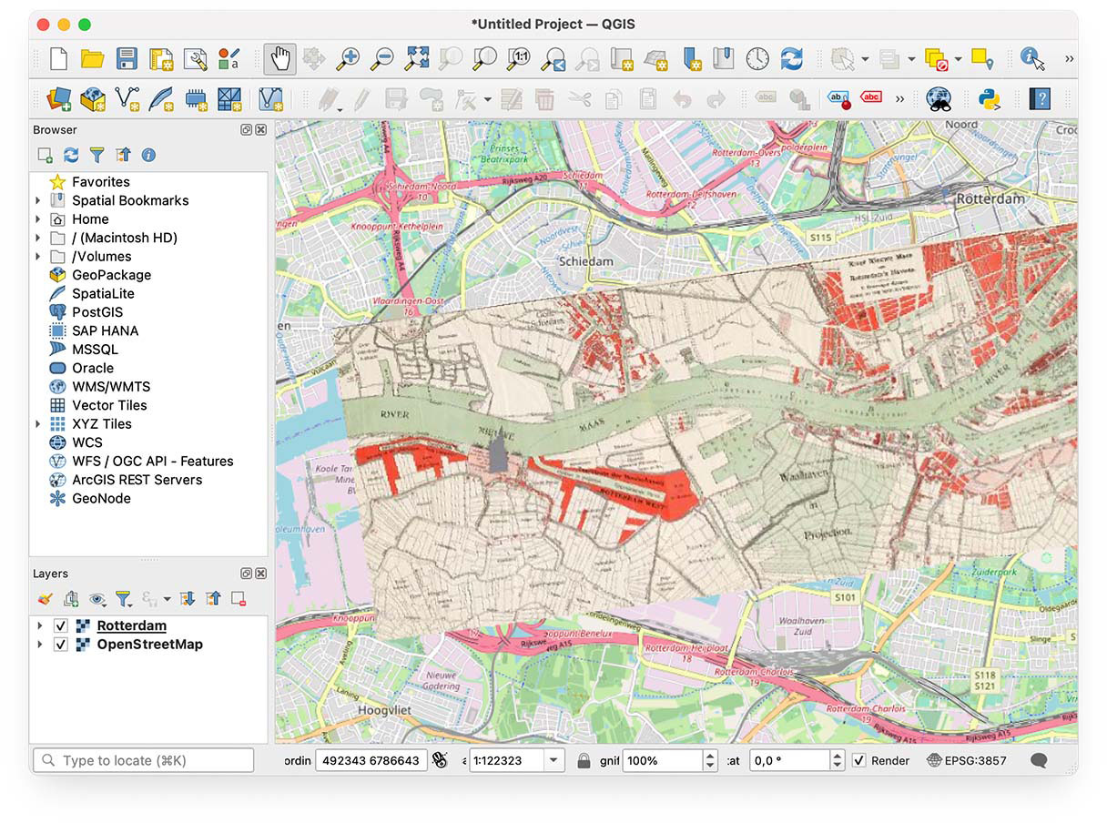The image size is (1107, 823).
Task: Open the Python Console icon
Action: [990, 98]
